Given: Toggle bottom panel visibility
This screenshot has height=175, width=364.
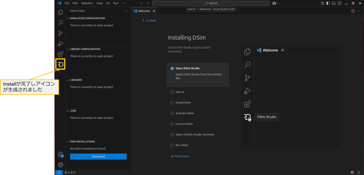Looking at the screenshot, I should coord(334,3).
